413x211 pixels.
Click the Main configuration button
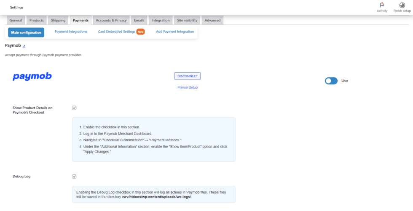tap(26, 33)
